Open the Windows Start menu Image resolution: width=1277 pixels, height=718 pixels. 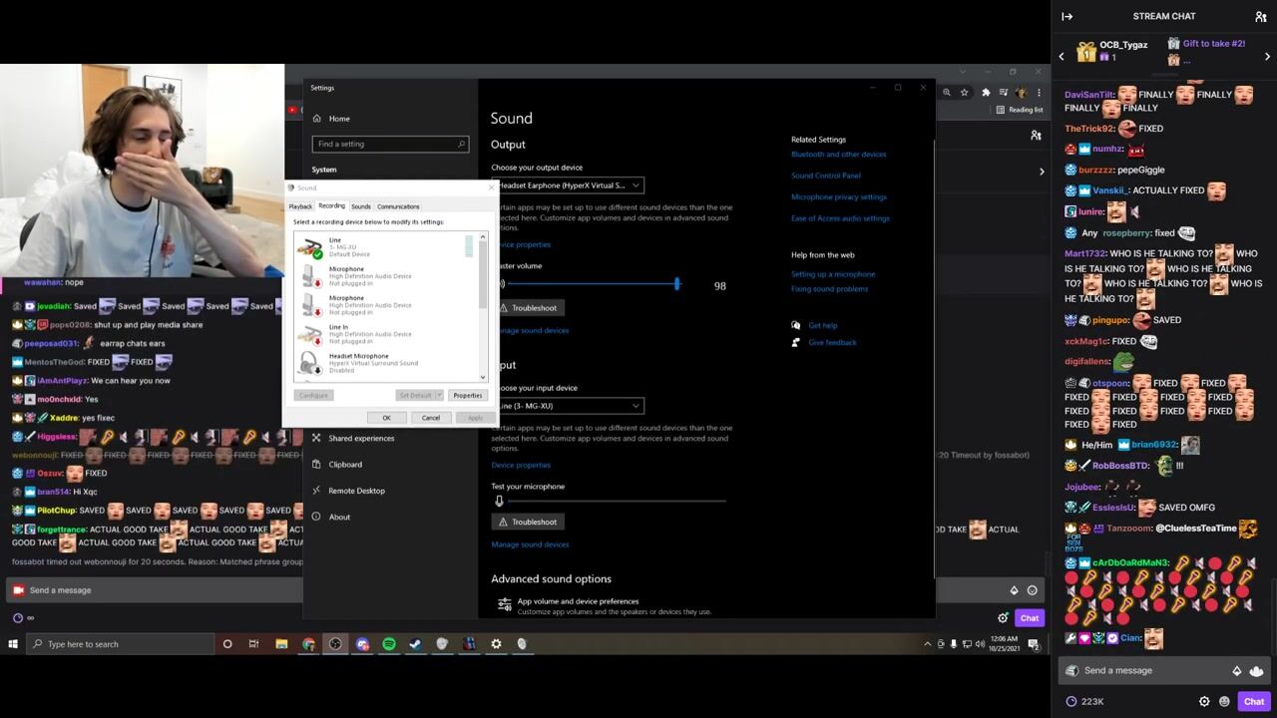(x=12, y=644)
